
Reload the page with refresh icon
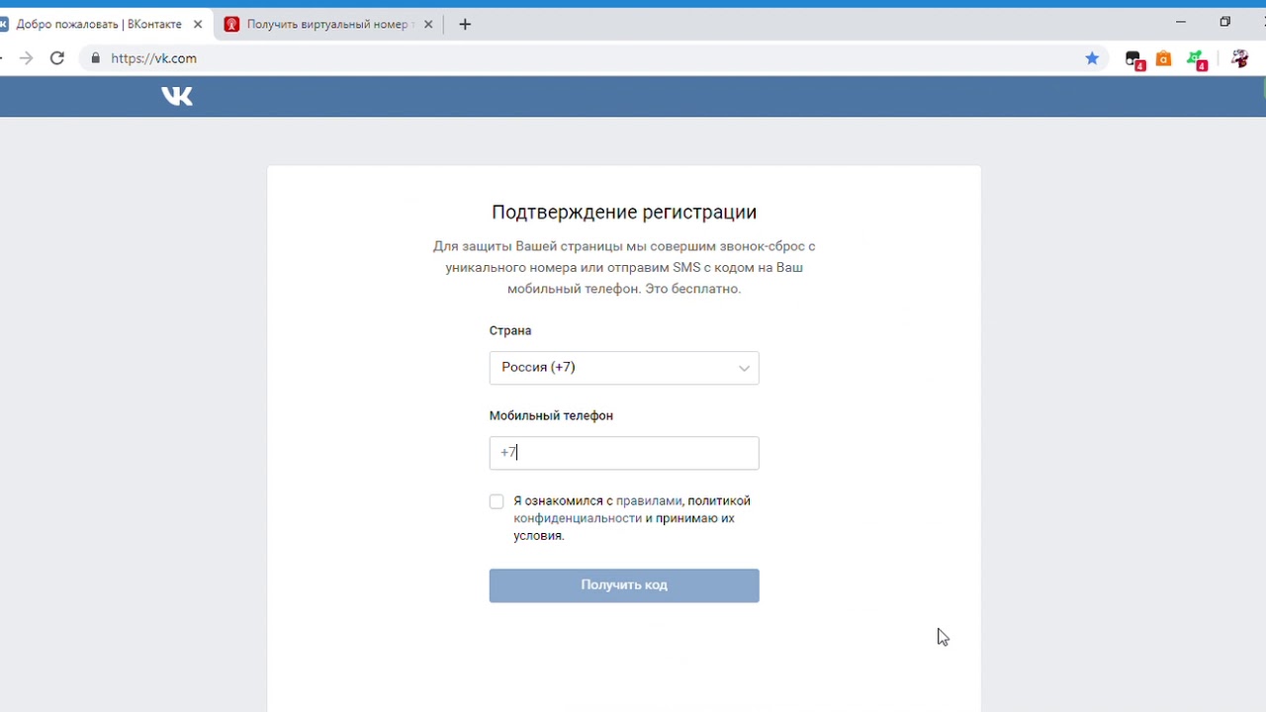(57, 58)
